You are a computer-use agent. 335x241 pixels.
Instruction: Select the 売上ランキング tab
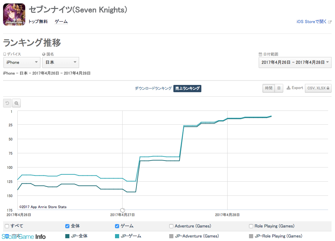[187, 88]
